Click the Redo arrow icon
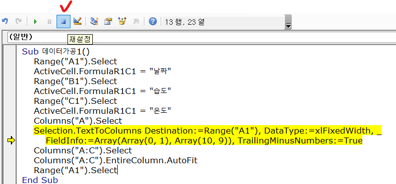396x184 pixels. pos(18,21)
